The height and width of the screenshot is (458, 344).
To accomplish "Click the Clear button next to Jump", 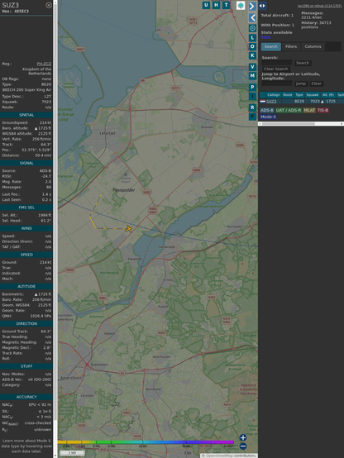I will (x=316, y=83).
